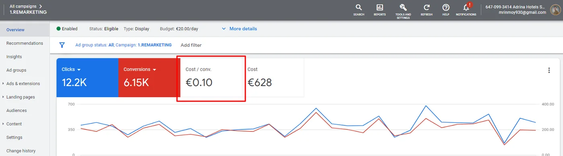
Task: Click the filter funnel icon
Action: point(62,45)
